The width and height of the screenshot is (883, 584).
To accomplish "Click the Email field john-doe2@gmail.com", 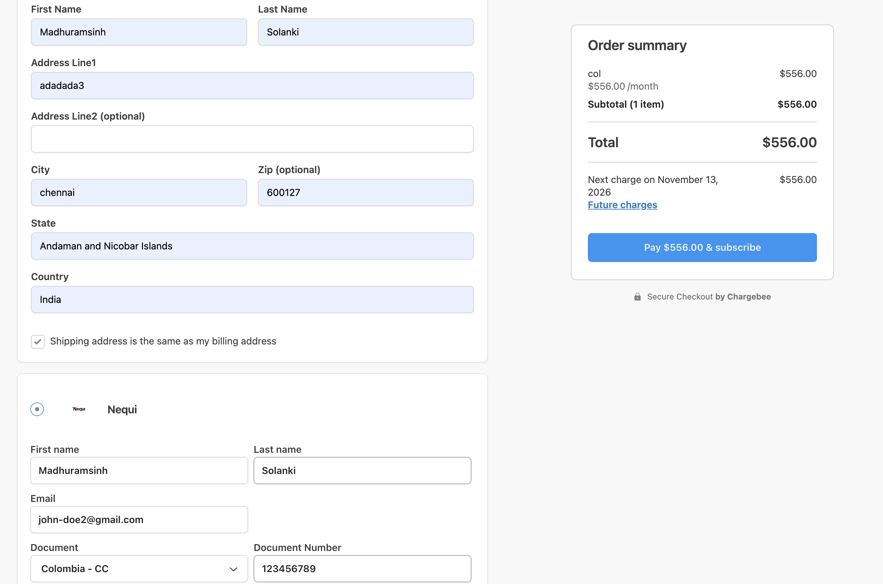I will pyautogui.click(x=139, y=520).
